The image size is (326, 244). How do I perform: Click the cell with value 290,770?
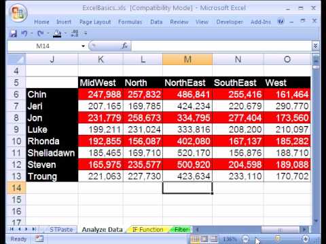(287, 106)
